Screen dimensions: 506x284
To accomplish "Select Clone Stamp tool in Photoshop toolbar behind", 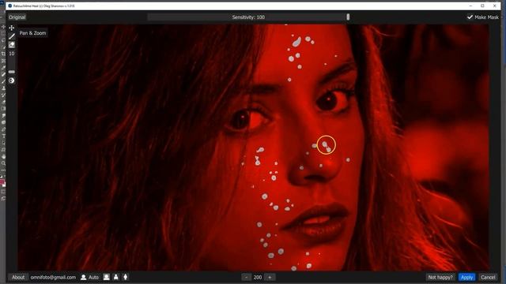I will coord(3,88).
